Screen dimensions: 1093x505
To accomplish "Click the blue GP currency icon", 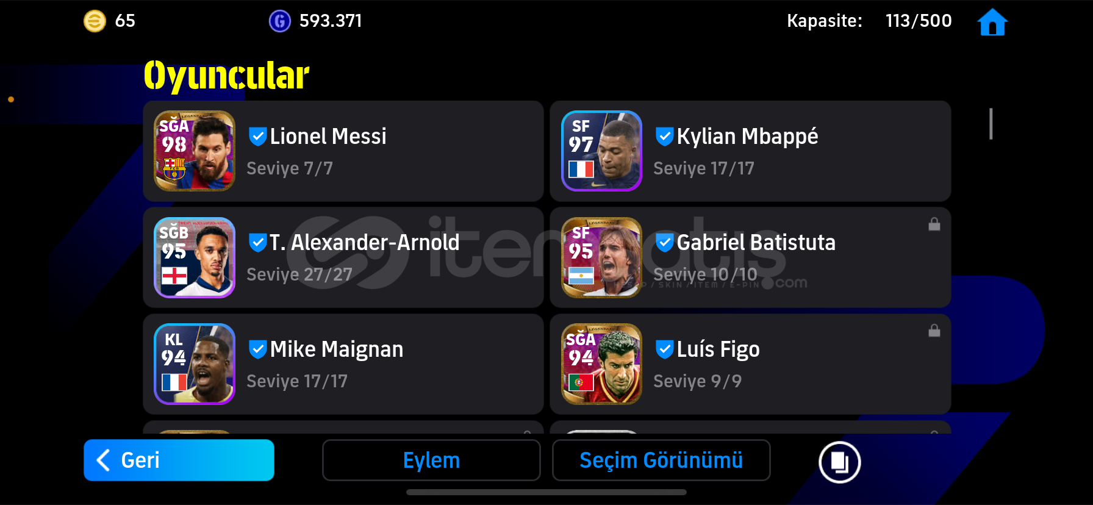I will 280,21.
